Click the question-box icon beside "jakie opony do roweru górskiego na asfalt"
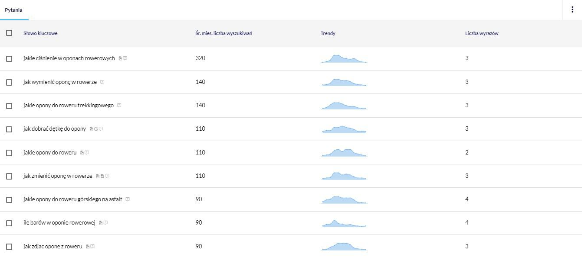The image size is (582, 257). (127, 199)
